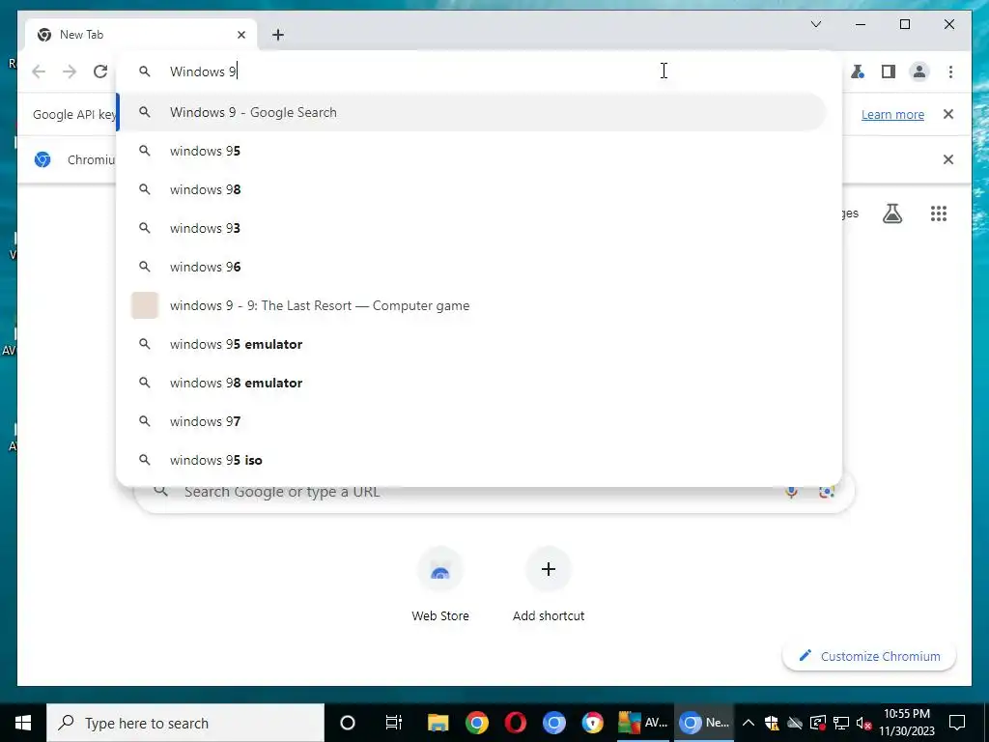989x742 pixels.
Task: Open the Google apps grid icon
Action: [x=939, y=214]
